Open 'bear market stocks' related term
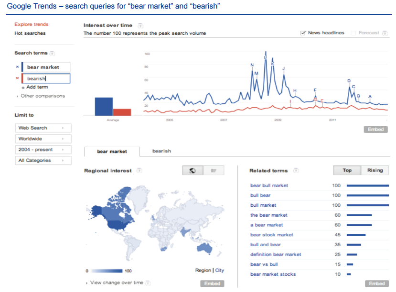This screenshot has width=396, height=292. [x=273, y=274]
